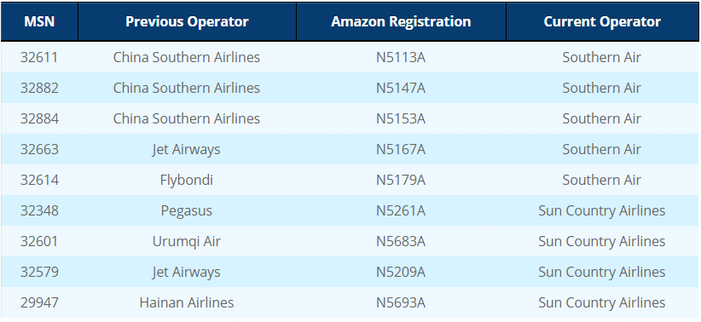
Task: Select the Hainan Airlines cell
Action: pyautogui.click(x=187, y=302)
